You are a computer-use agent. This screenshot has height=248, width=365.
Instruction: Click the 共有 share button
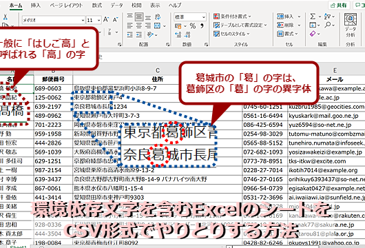click(x=339, y=5)
